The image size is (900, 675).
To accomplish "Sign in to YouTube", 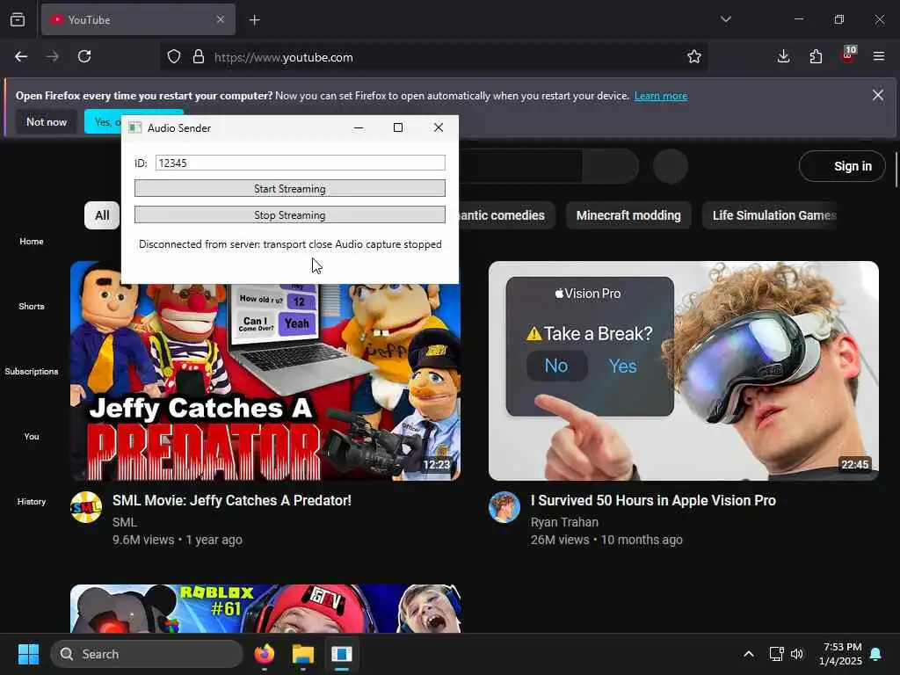I will [x=842, y=166].
